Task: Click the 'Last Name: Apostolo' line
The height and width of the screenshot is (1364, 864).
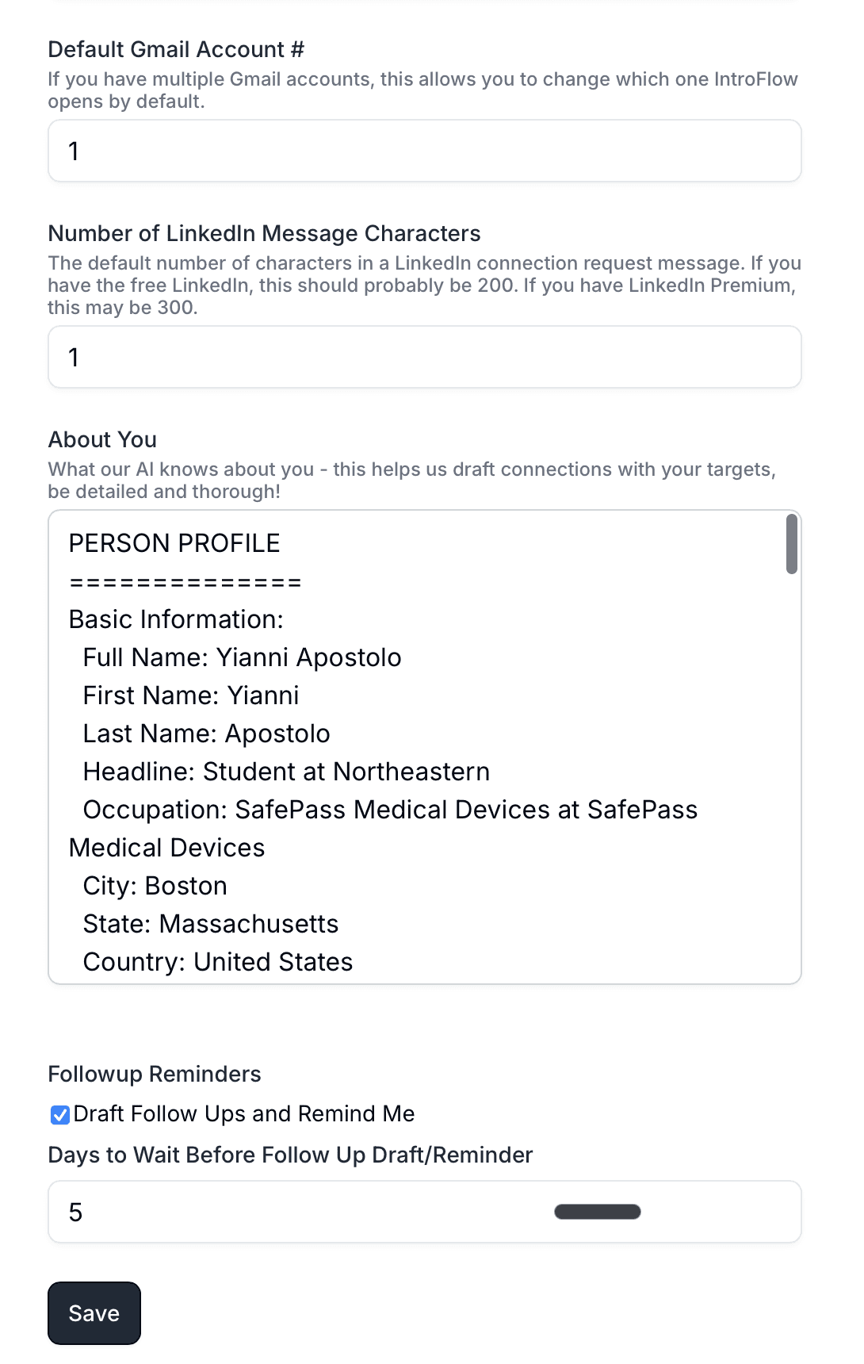Action: click(x=207, y=734)
